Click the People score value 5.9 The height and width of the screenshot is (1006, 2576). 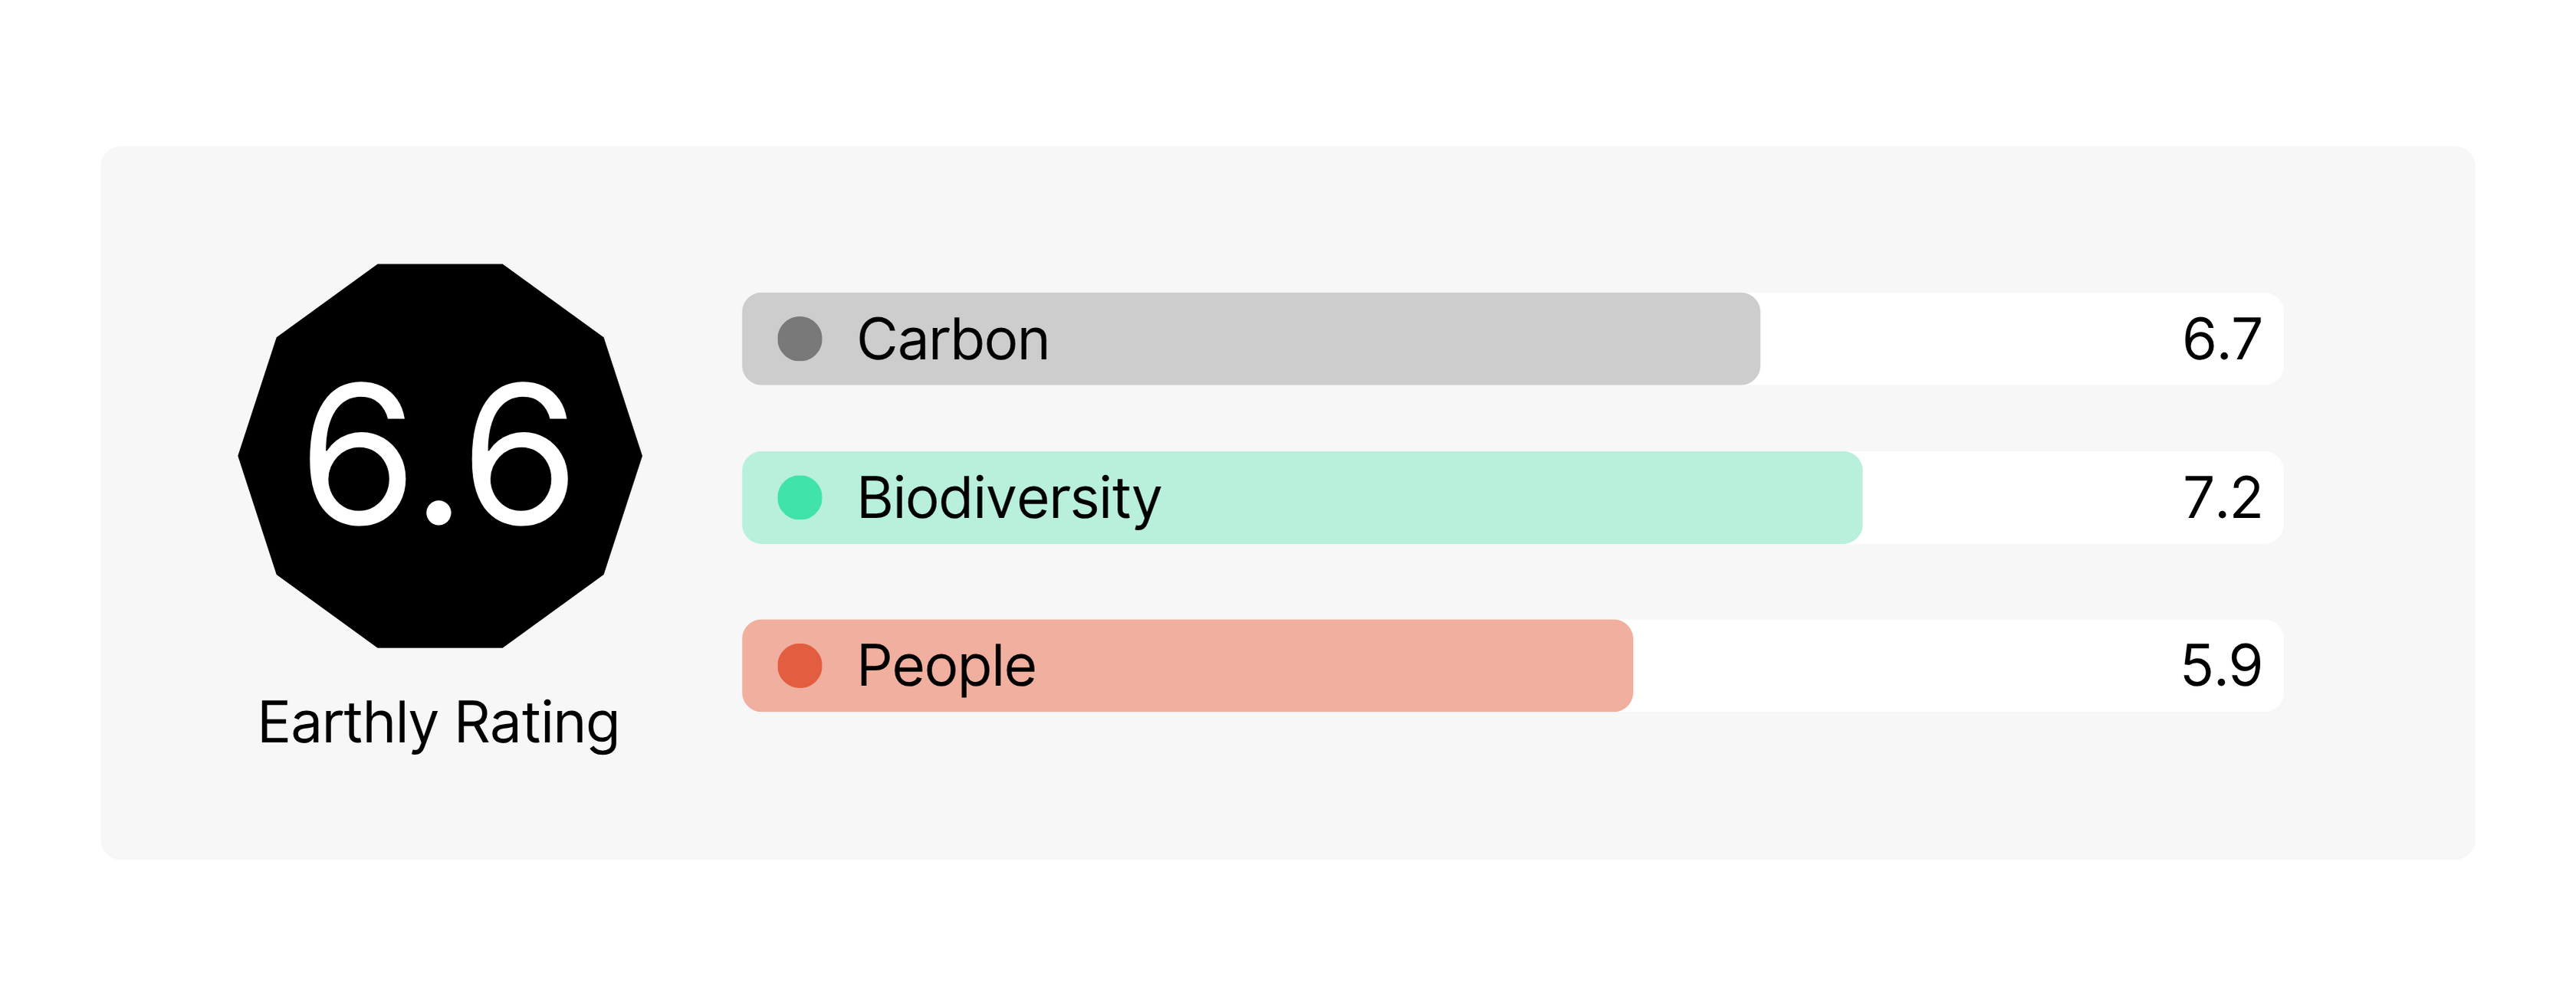click(2221, 665)
